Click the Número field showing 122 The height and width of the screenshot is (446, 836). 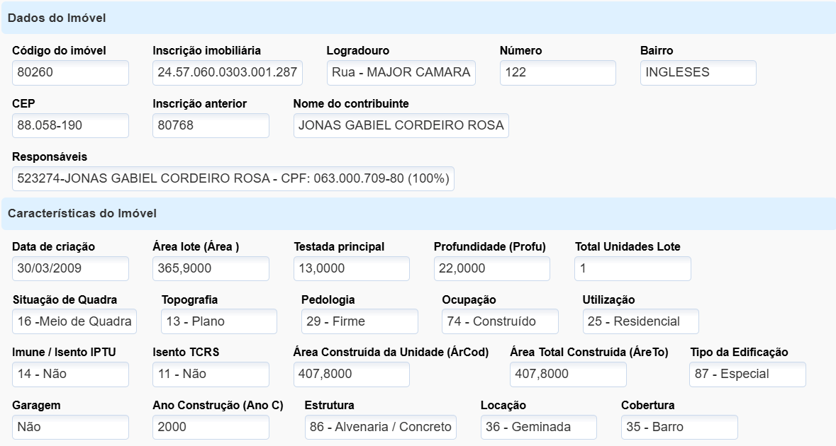(557, 72)
